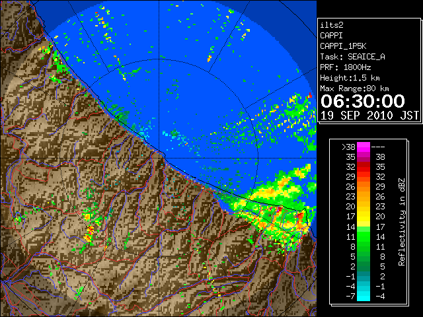Image resolution: width=423 pixels, height=317 pixels.
Task: Click the 'Max Range:80 km' text
Action: coord(354,88)
